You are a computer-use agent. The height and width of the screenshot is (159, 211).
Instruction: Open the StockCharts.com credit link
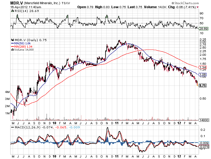(185, 3)
